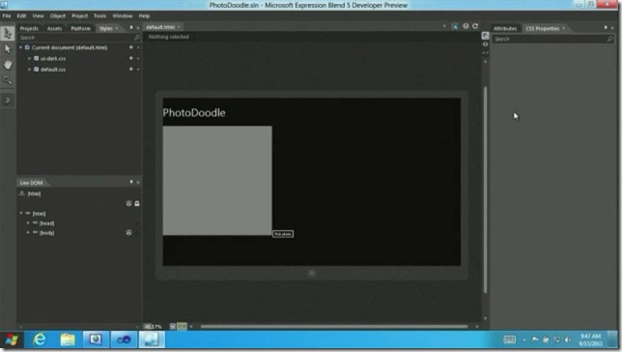Toggle the green grid button by the zoom
Screen dimensions: 622x352
182,327
